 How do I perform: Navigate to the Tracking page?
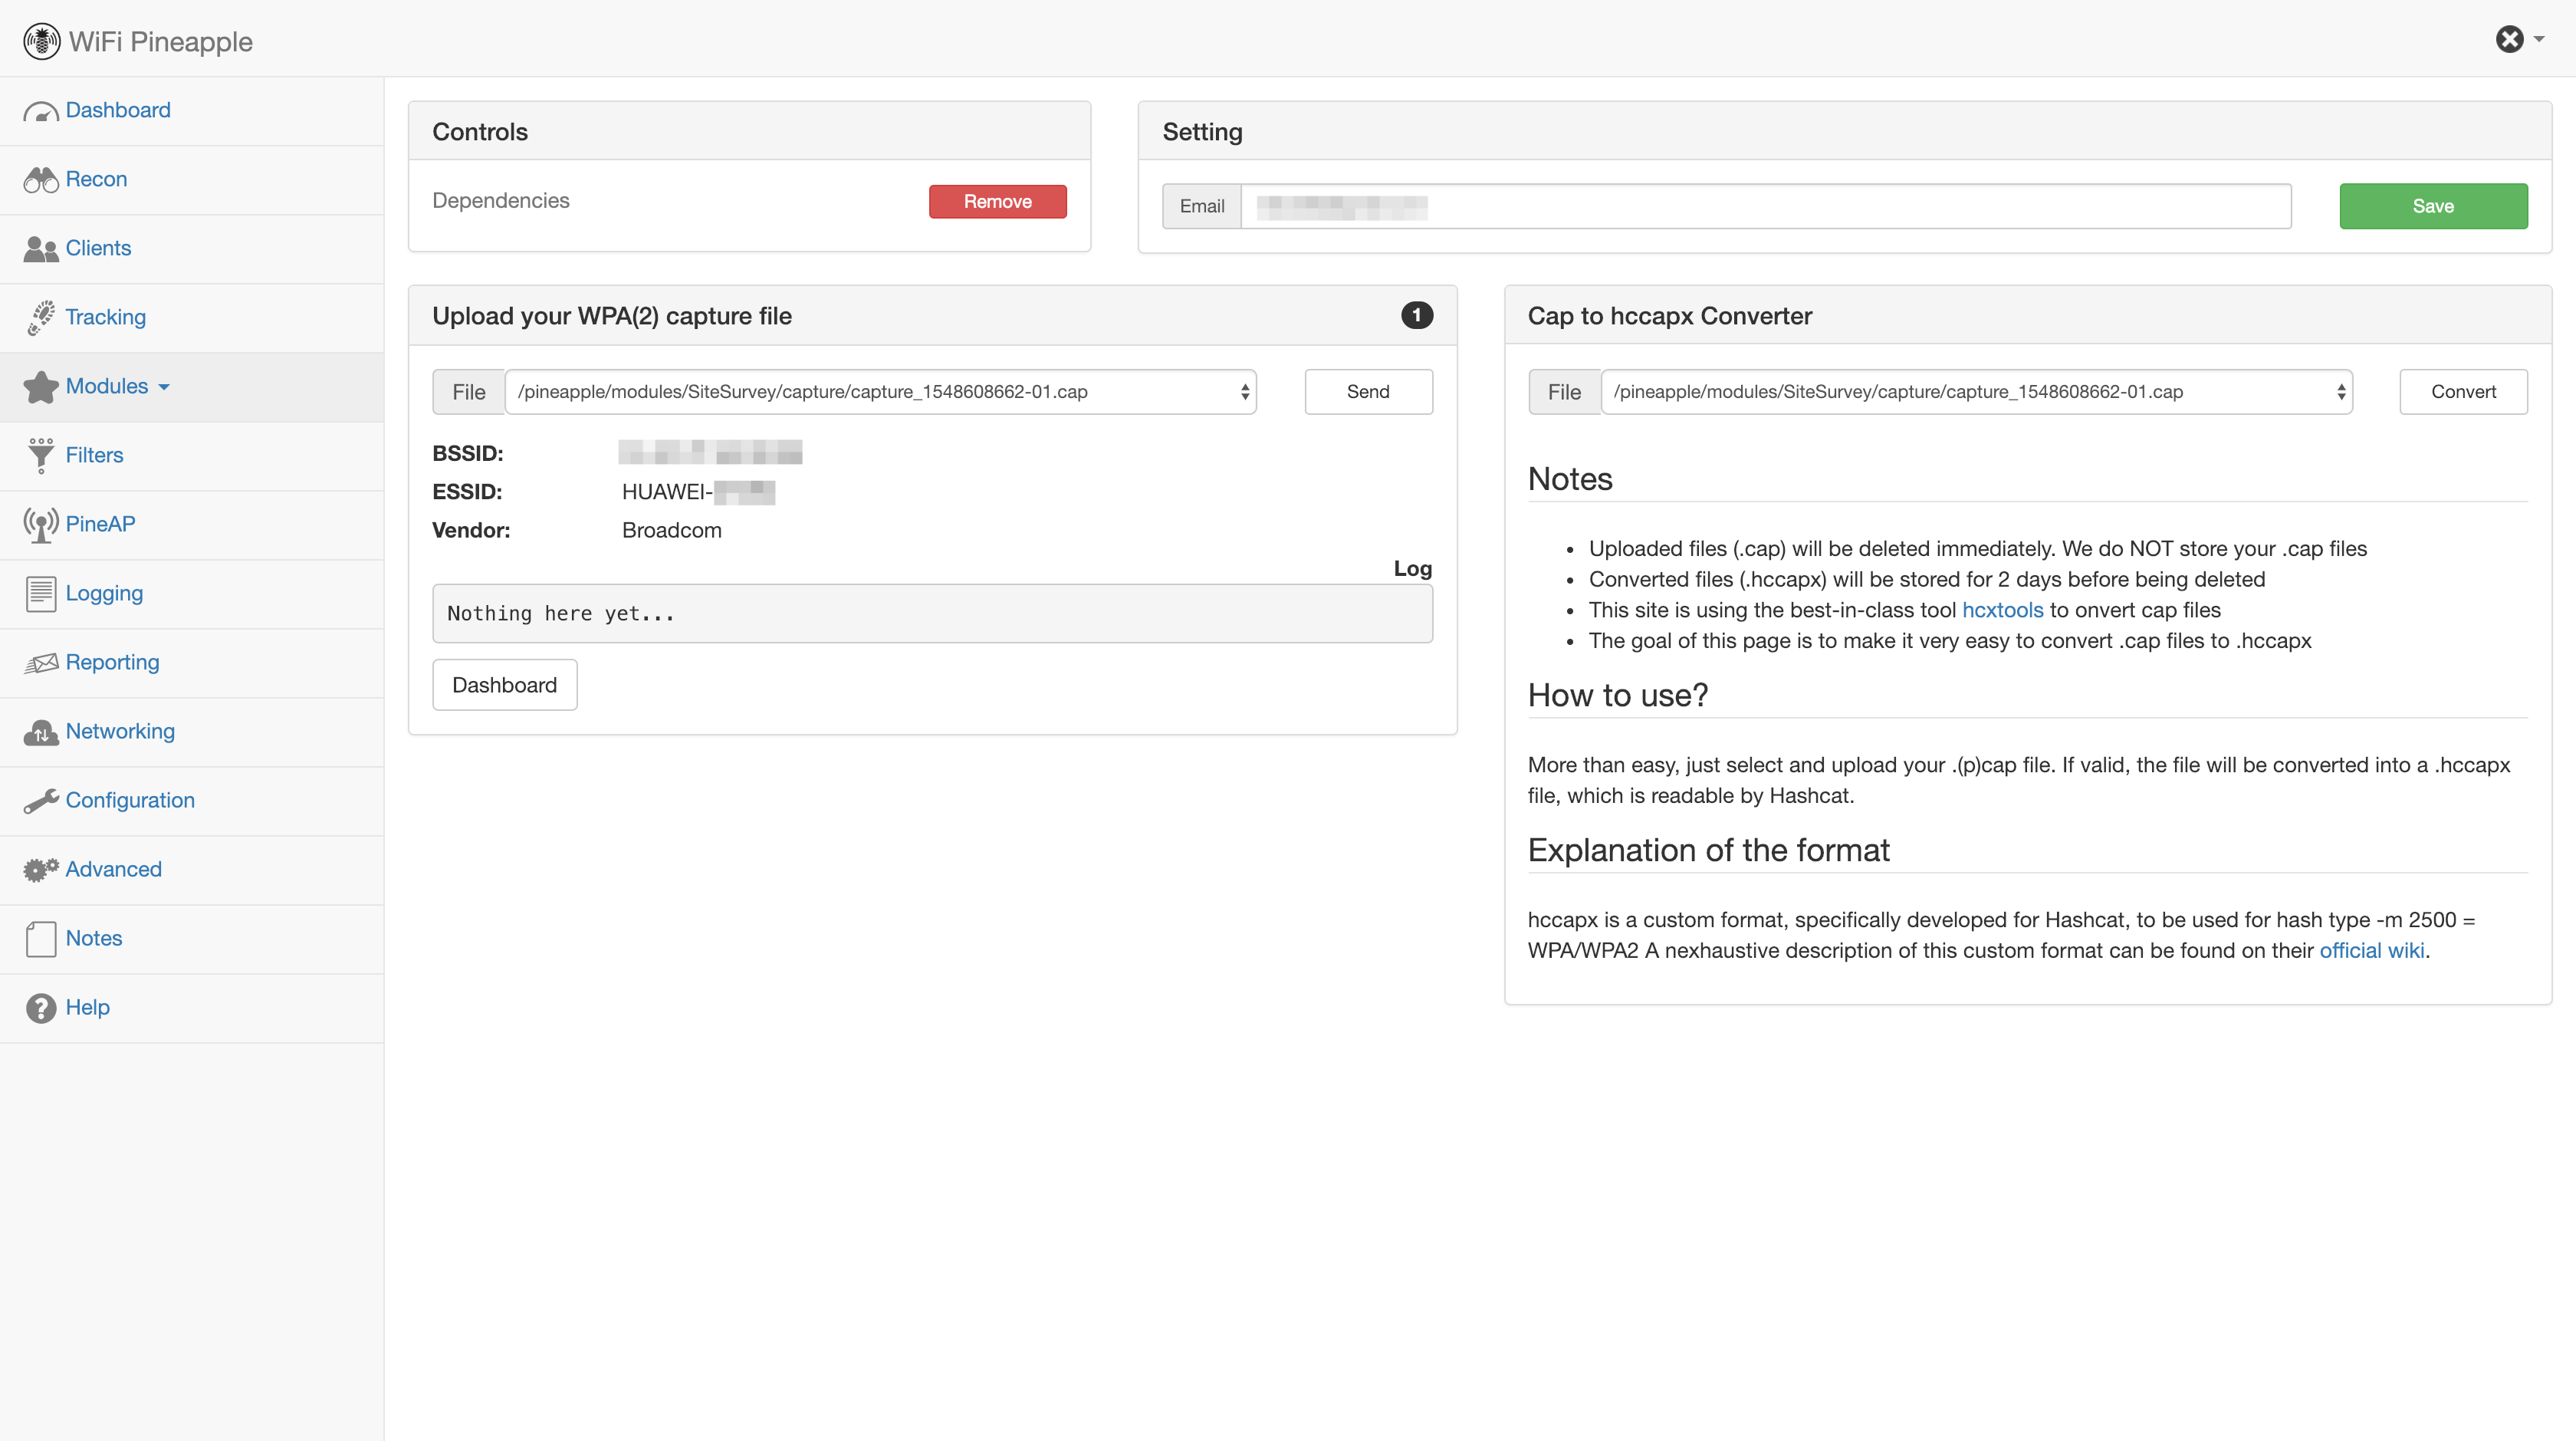pos(106,317)
